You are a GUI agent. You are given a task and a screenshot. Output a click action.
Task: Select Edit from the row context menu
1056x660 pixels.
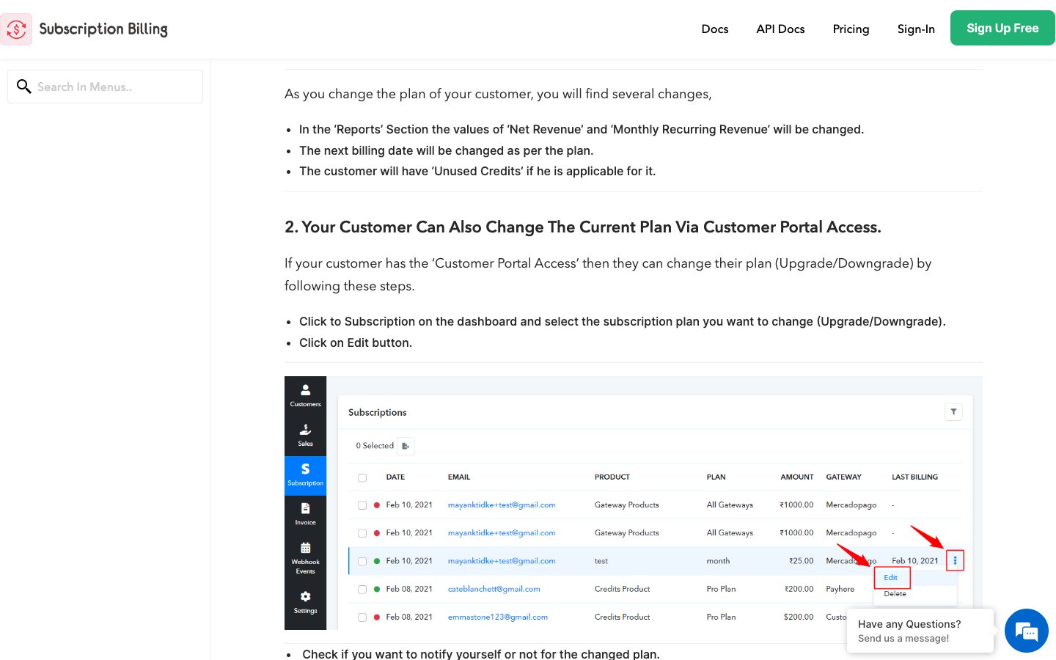tap(891, 577)
